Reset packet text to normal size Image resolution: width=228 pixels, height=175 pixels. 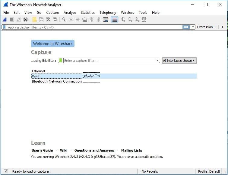pos(137,20)
